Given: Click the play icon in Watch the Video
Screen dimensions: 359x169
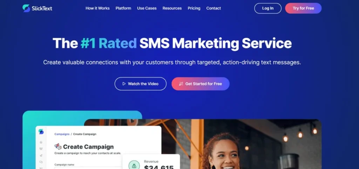Looking at the screenshot, I should (124, 84).
